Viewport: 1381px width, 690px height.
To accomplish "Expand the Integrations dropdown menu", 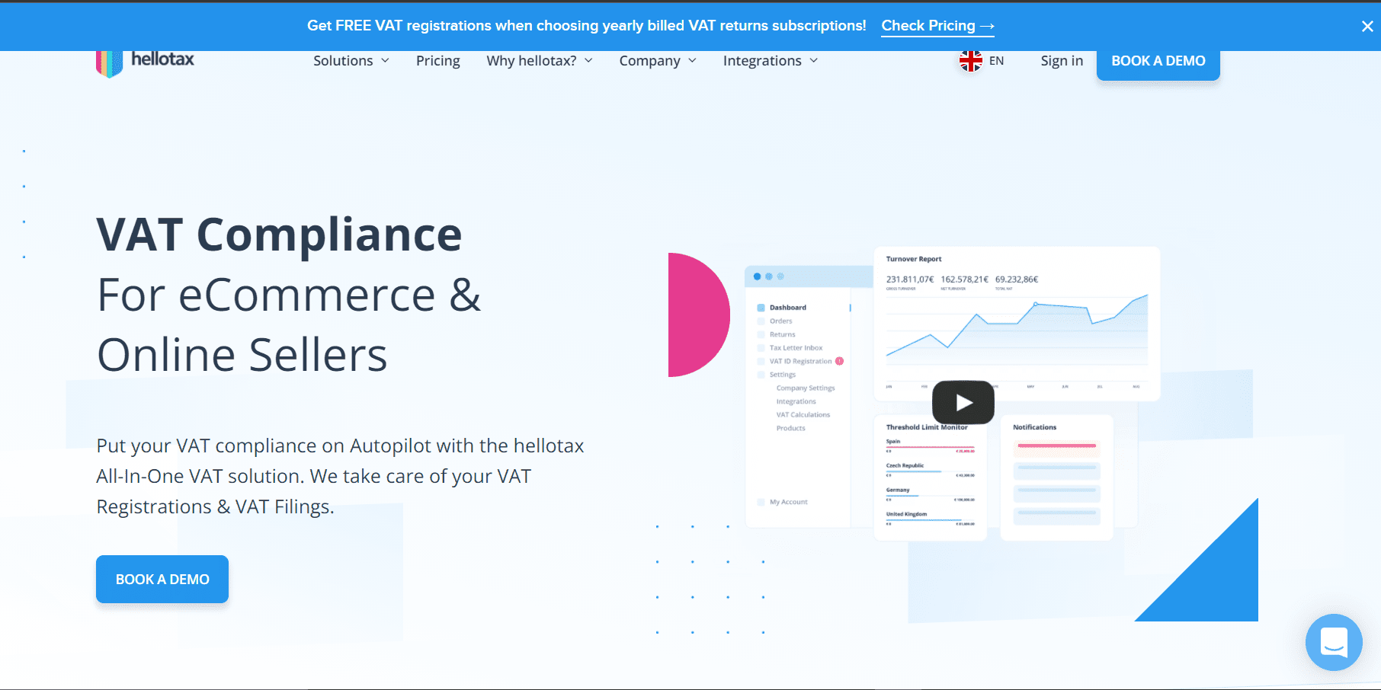I will pyautogui.click(x=771, y=61).
